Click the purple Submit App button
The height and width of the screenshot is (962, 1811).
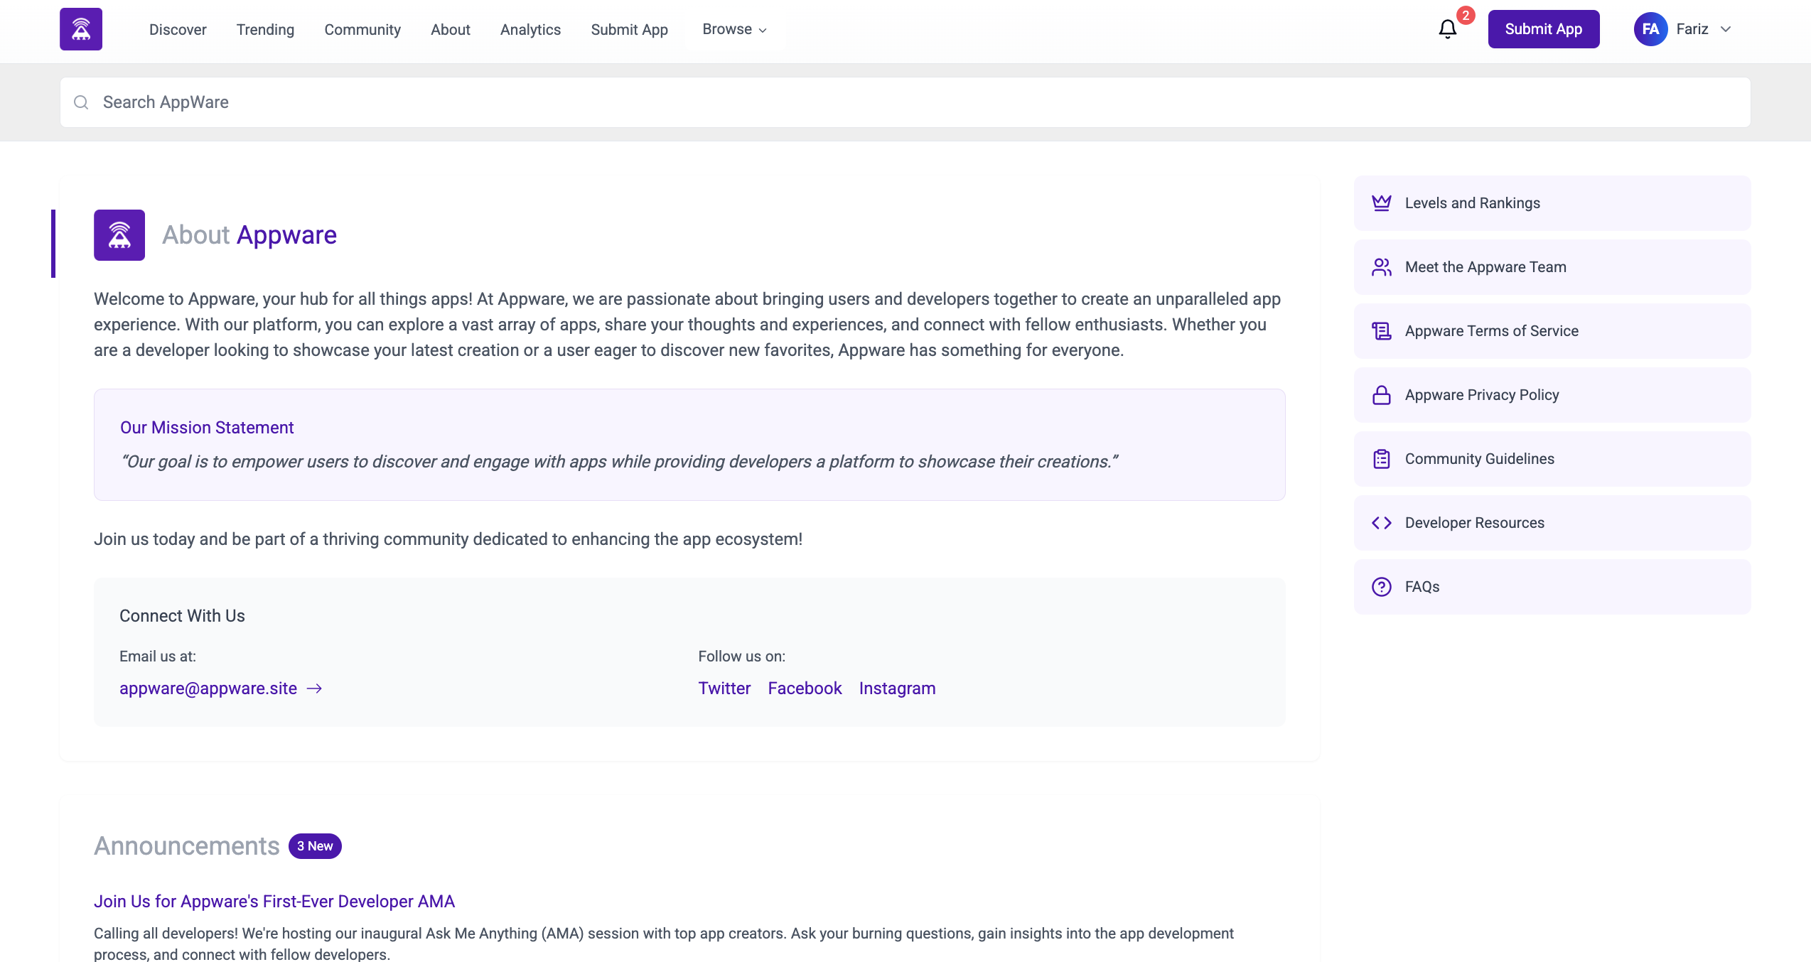tap(1544, 29)
